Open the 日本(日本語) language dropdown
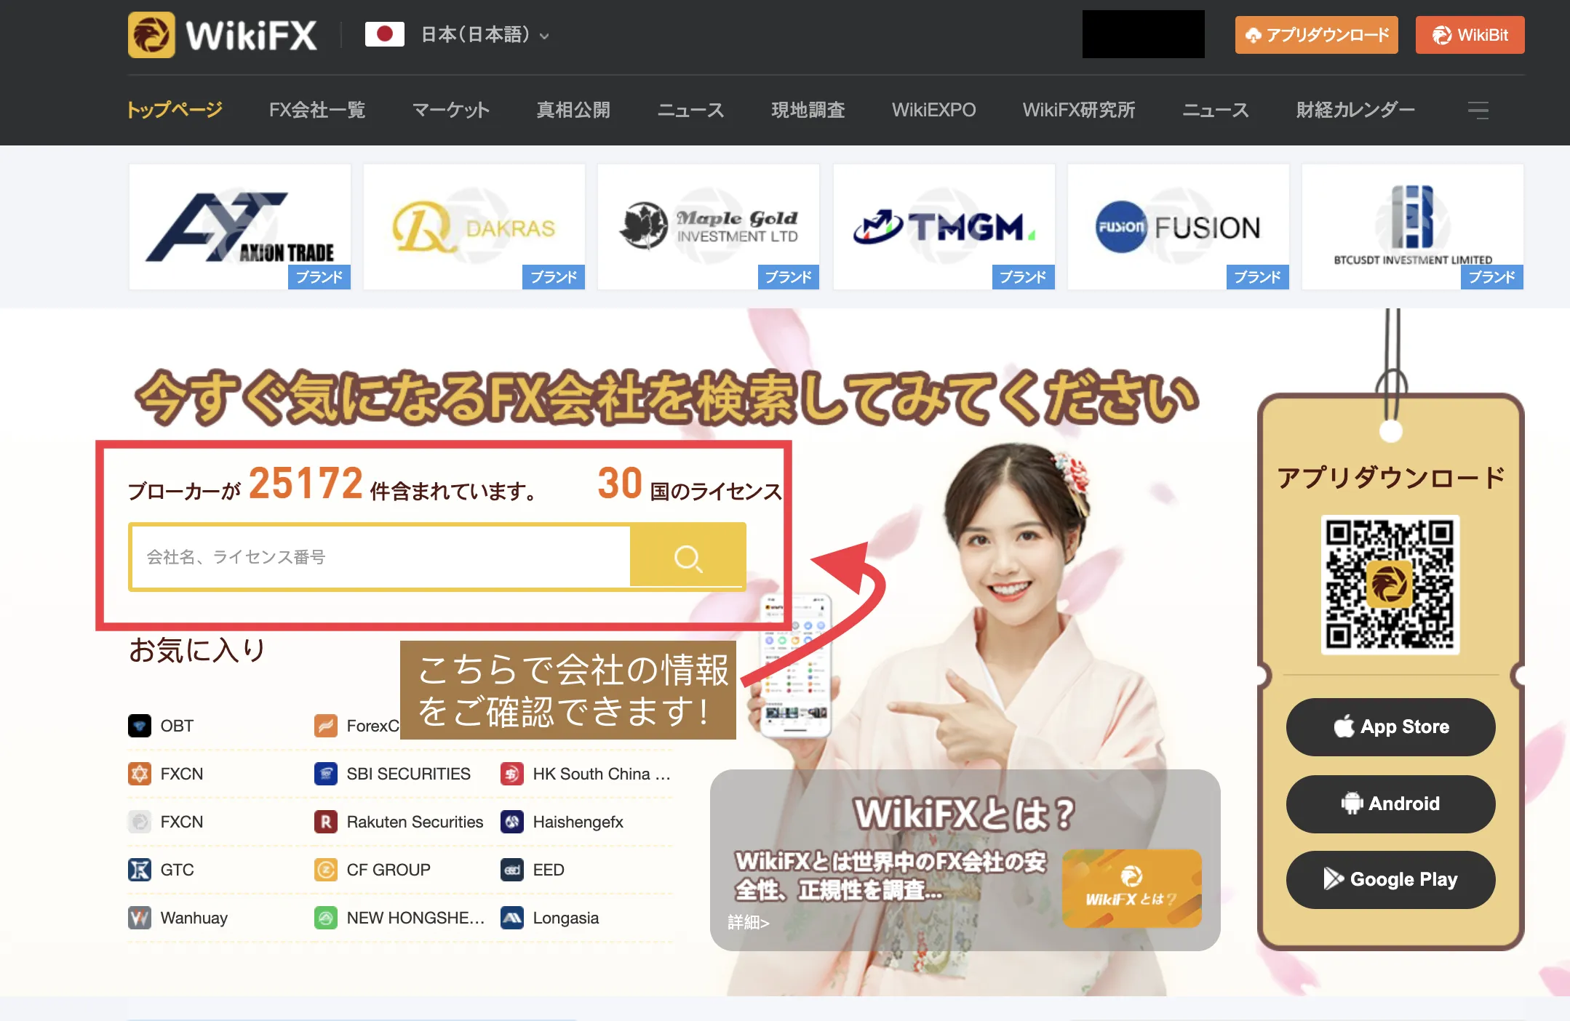The width and height of the screenshot is (1570, 1021). click(x=485, y=34)
